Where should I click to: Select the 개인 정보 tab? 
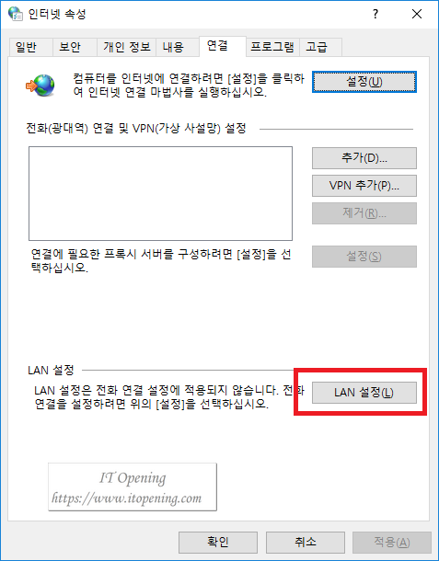click(126, 47)
